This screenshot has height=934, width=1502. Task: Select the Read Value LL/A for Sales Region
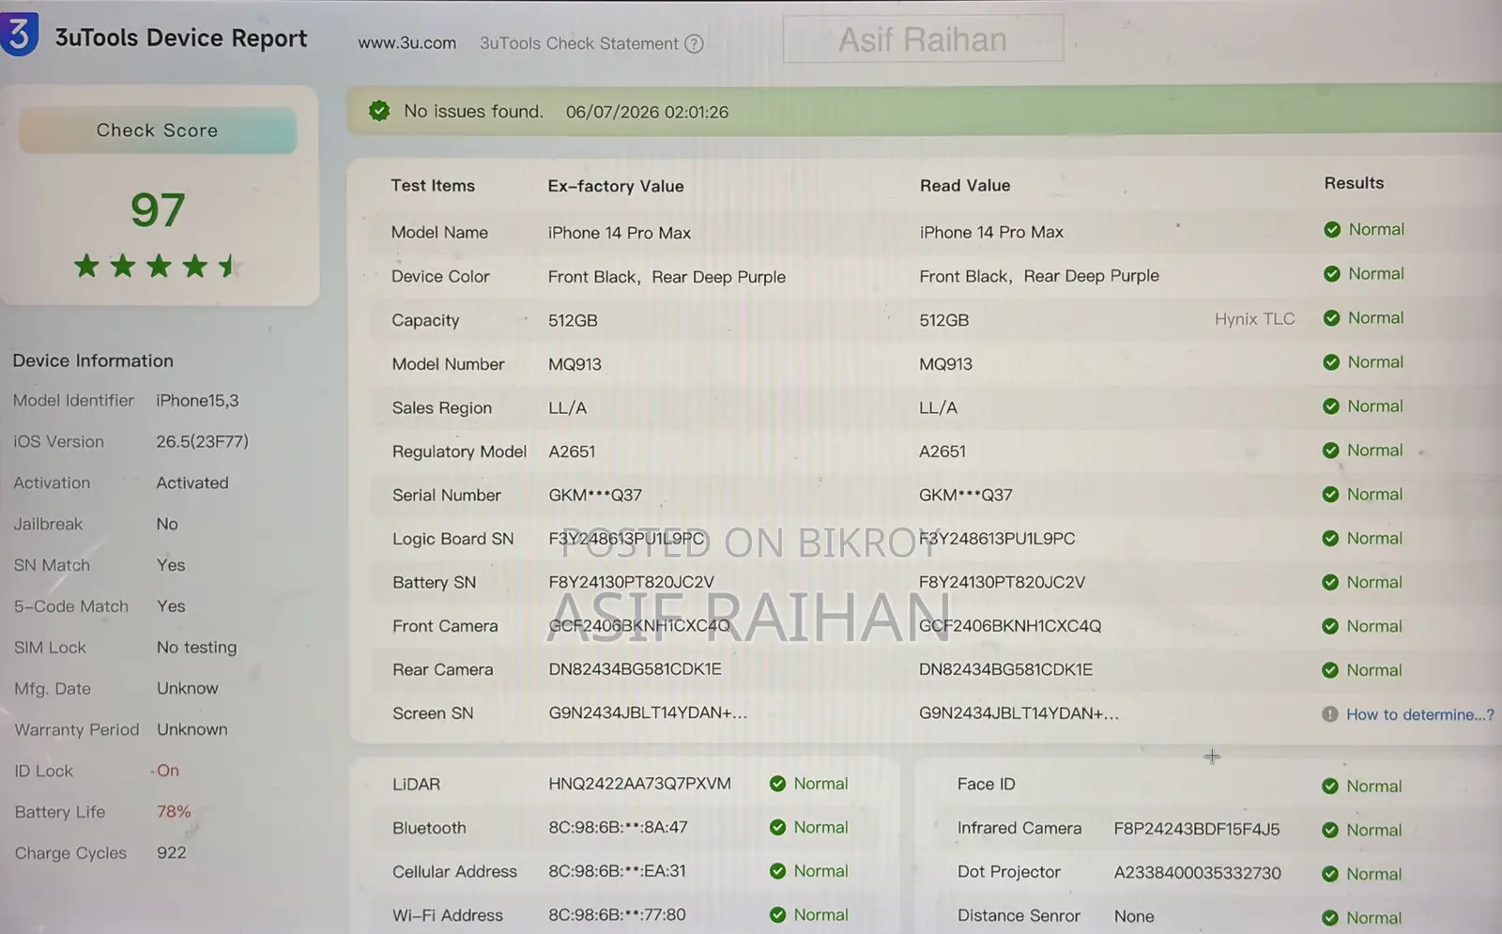(938, 408)
